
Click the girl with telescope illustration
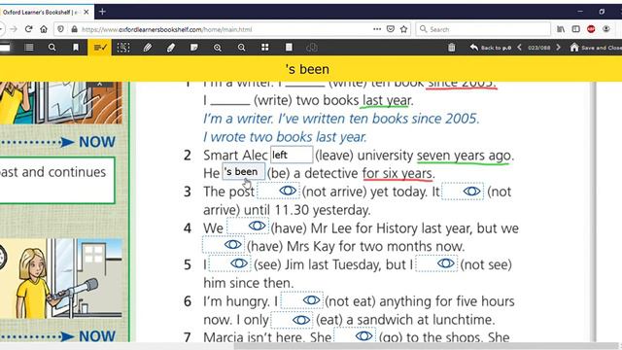coord(61,278)
